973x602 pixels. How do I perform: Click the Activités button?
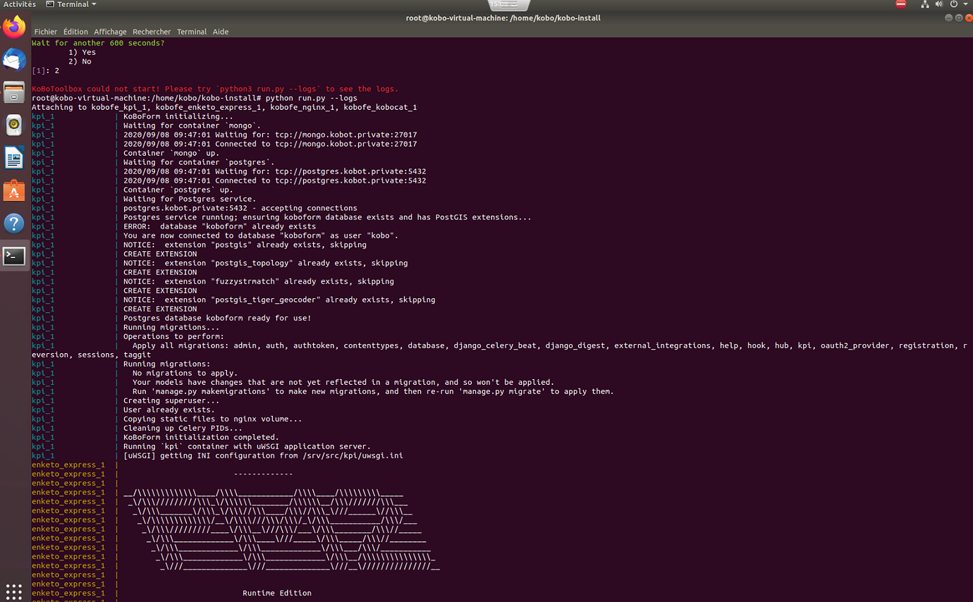click(x=20, y=4)
